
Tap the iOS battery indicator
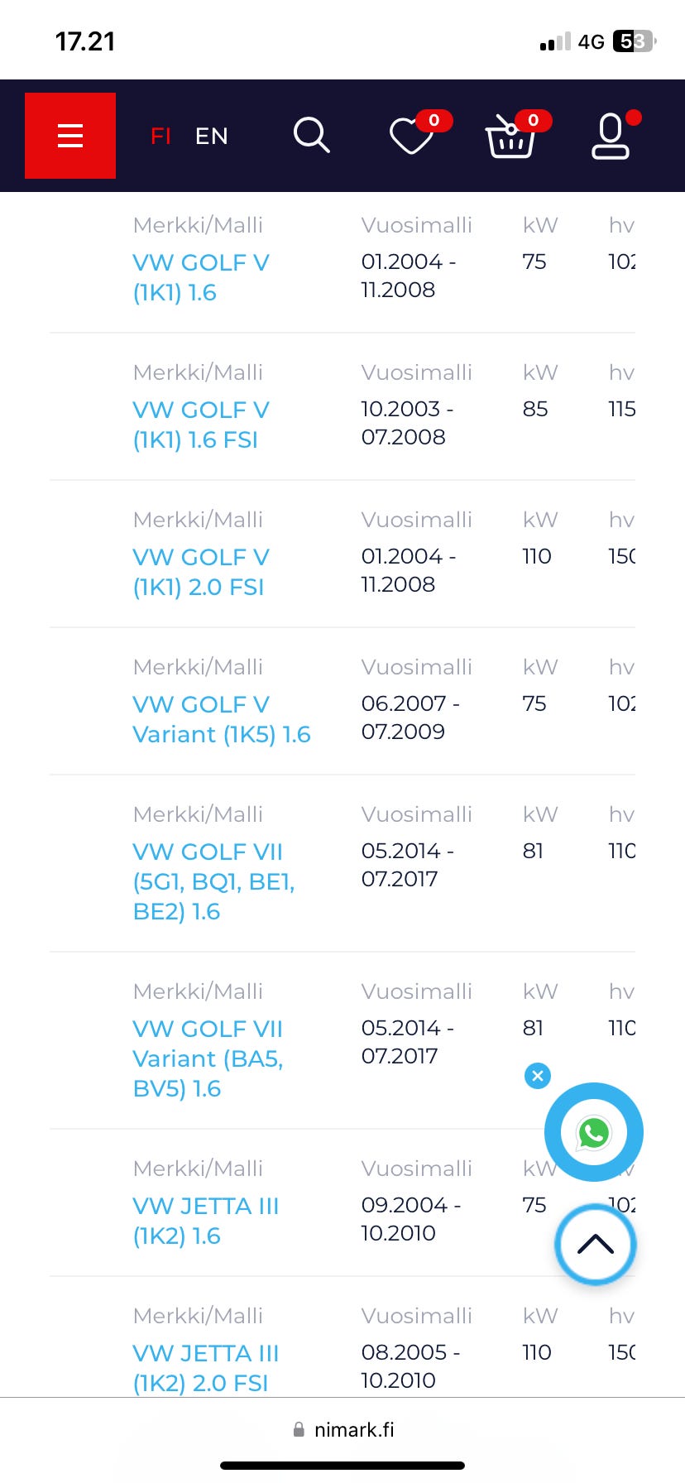point(634,41)
